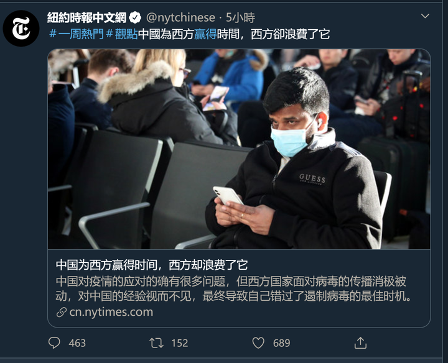Click the article description text in card
Image resolution: width=448 pixels, height=363 pixels.
pyautogui.click(x=234, y=289)
